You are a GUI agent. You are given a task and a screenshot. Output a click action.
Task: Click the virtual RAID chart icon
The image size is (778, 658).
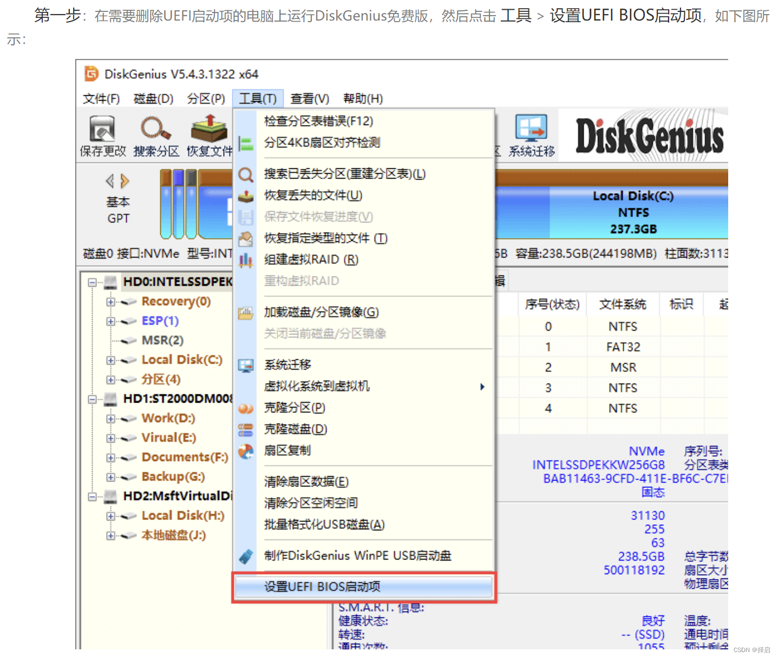246,260
